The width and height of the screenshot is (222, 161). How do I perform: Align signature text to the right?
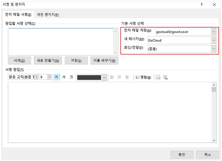(x=126, y=77)
